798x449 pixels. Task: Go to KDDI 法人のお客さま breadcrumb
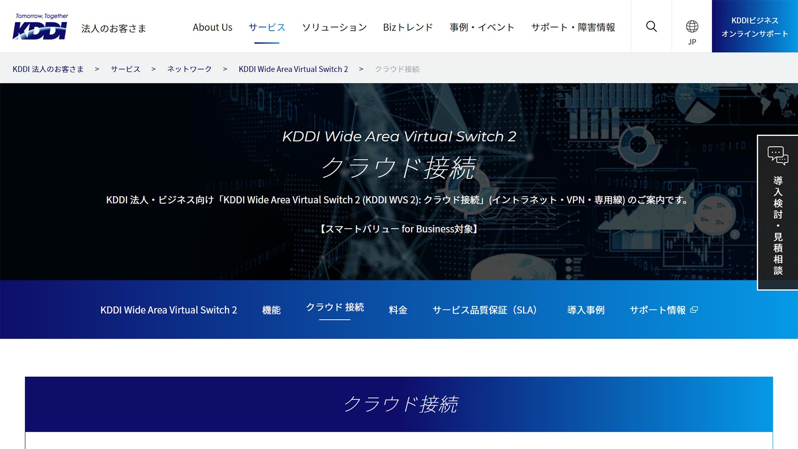point(48,69)
